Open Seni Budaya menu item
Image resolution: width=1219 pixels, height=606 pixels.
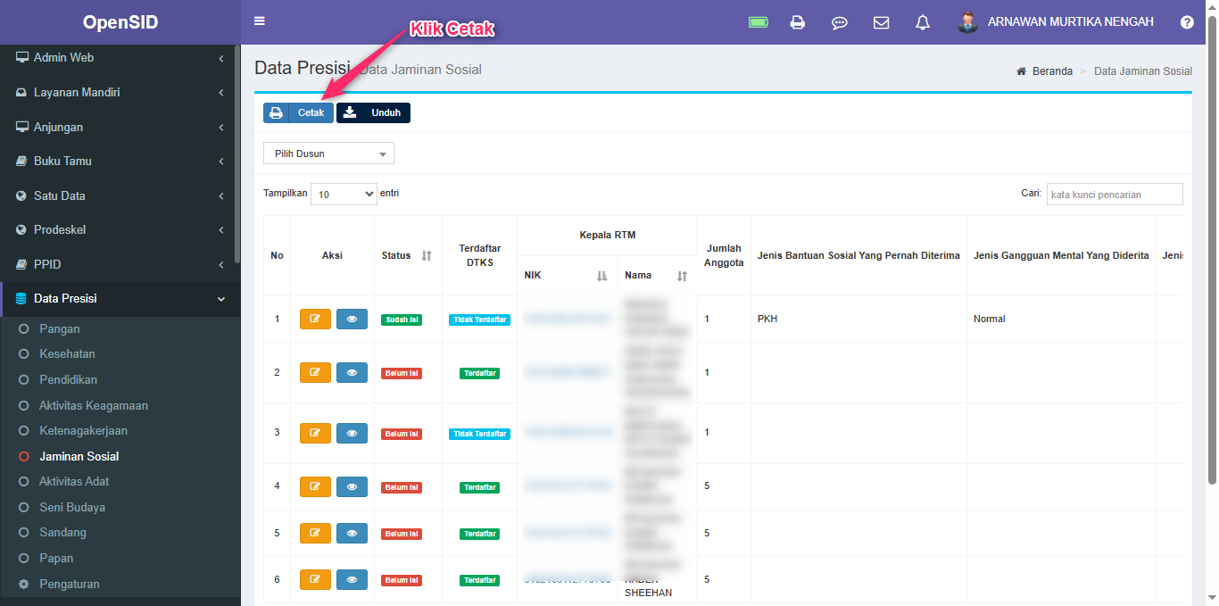point(72,507)
